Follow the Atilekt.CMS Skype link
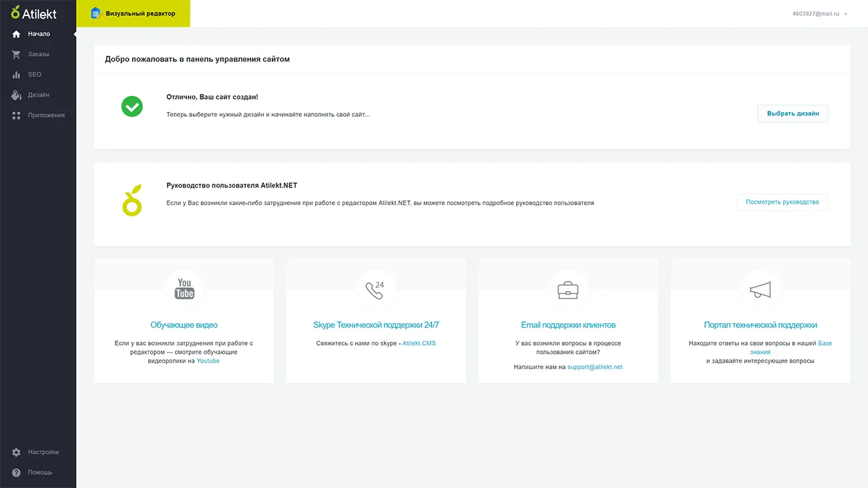Screen dimensions: 868x488 click(x=419, y=343)
